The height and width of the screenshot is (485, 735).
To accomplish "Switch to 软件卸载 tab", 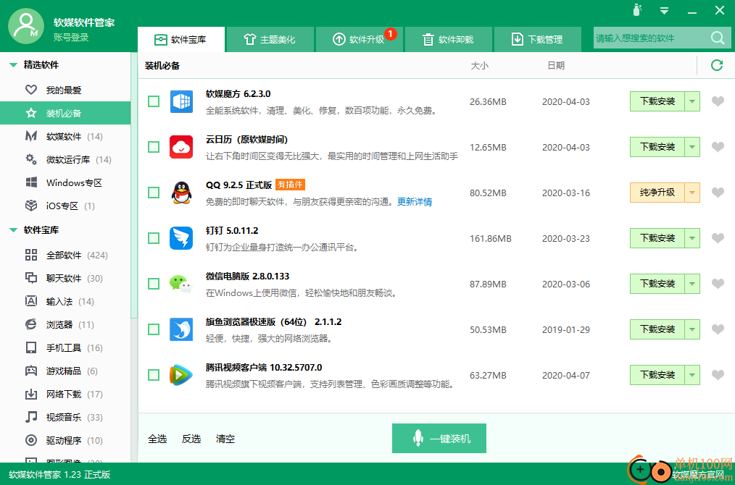I will (x=449, y=39).
